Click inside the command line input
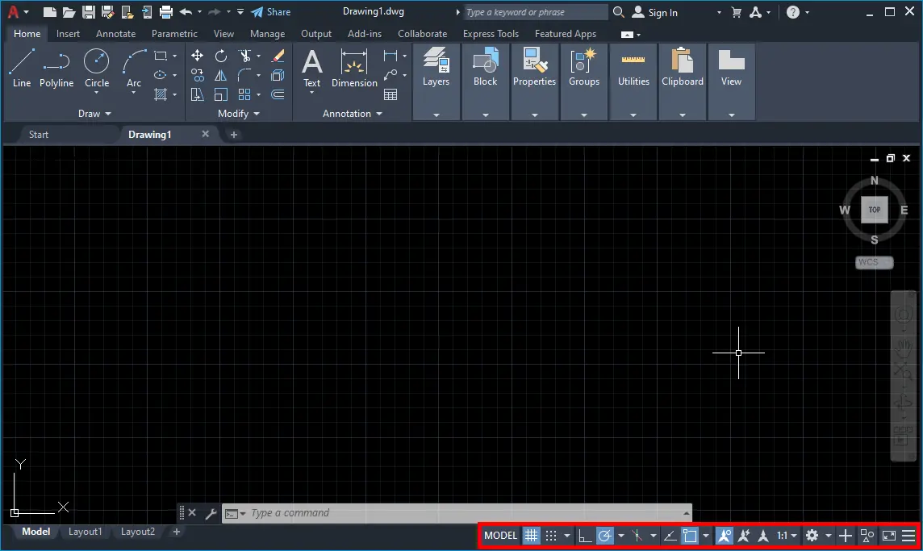923x551 pixels. tap(403, 513)
